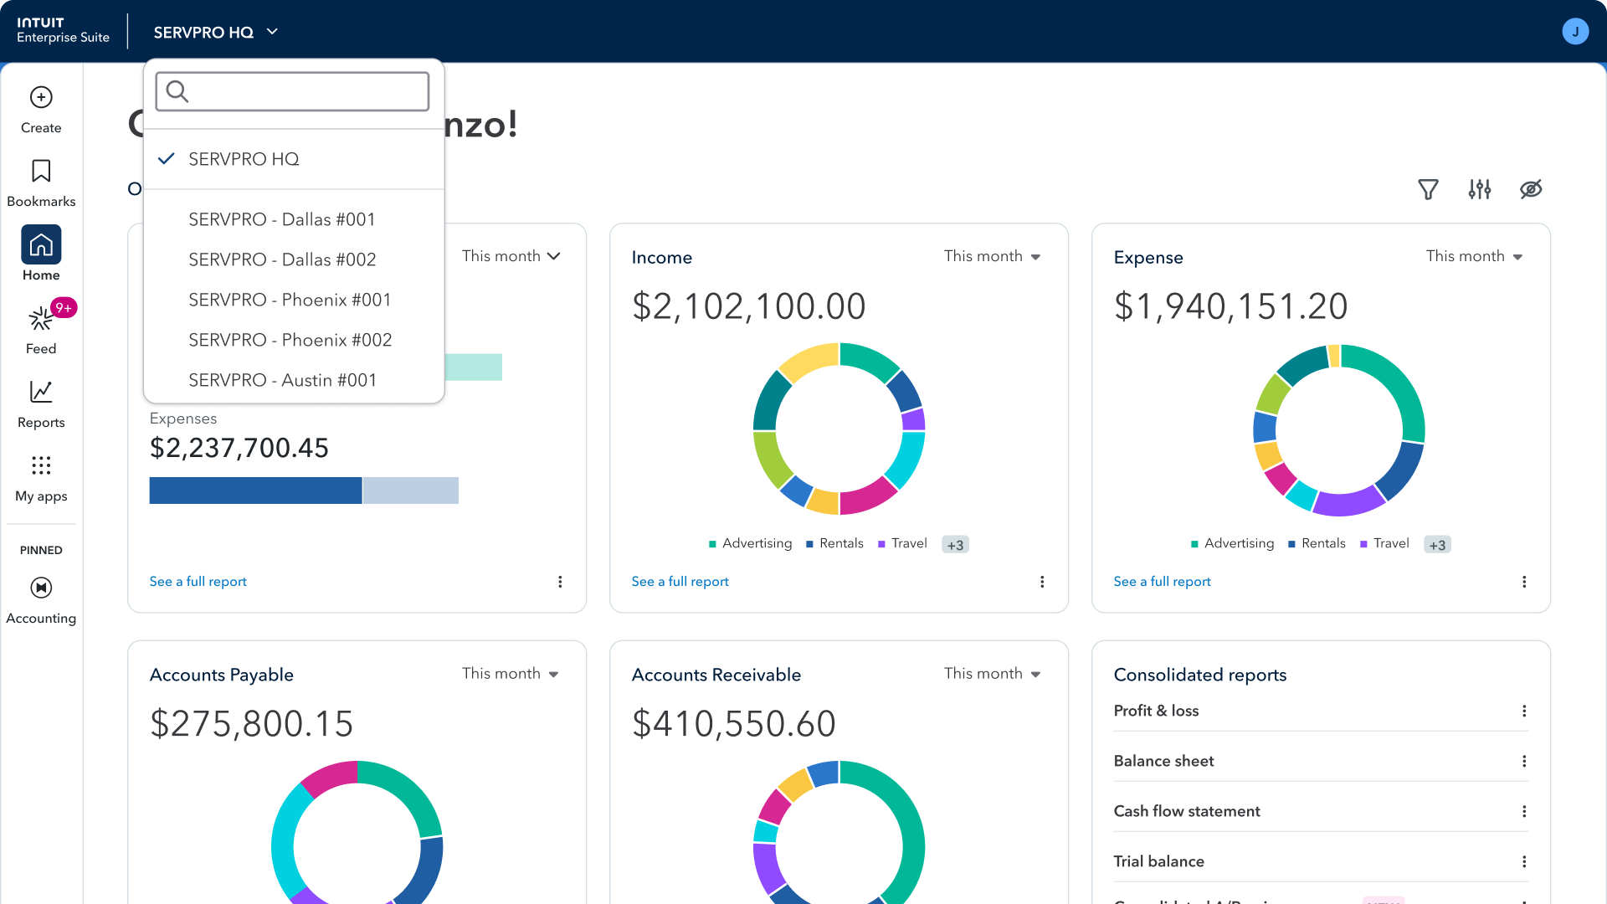Open Income card This month dropdown
This screenshot has width=1607, height=904.
pos(992,256)
